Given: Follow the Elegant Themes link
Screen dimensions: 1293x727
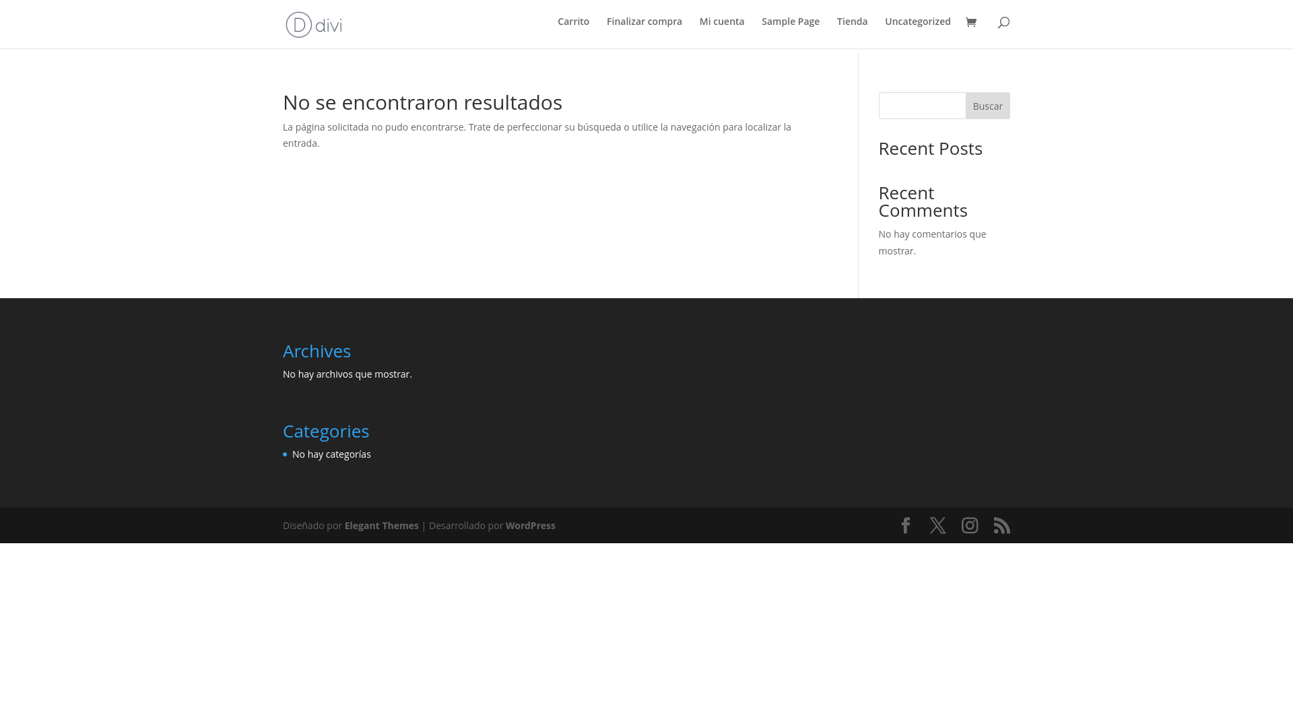Looking at the screenshot, I should pos(382,526).
